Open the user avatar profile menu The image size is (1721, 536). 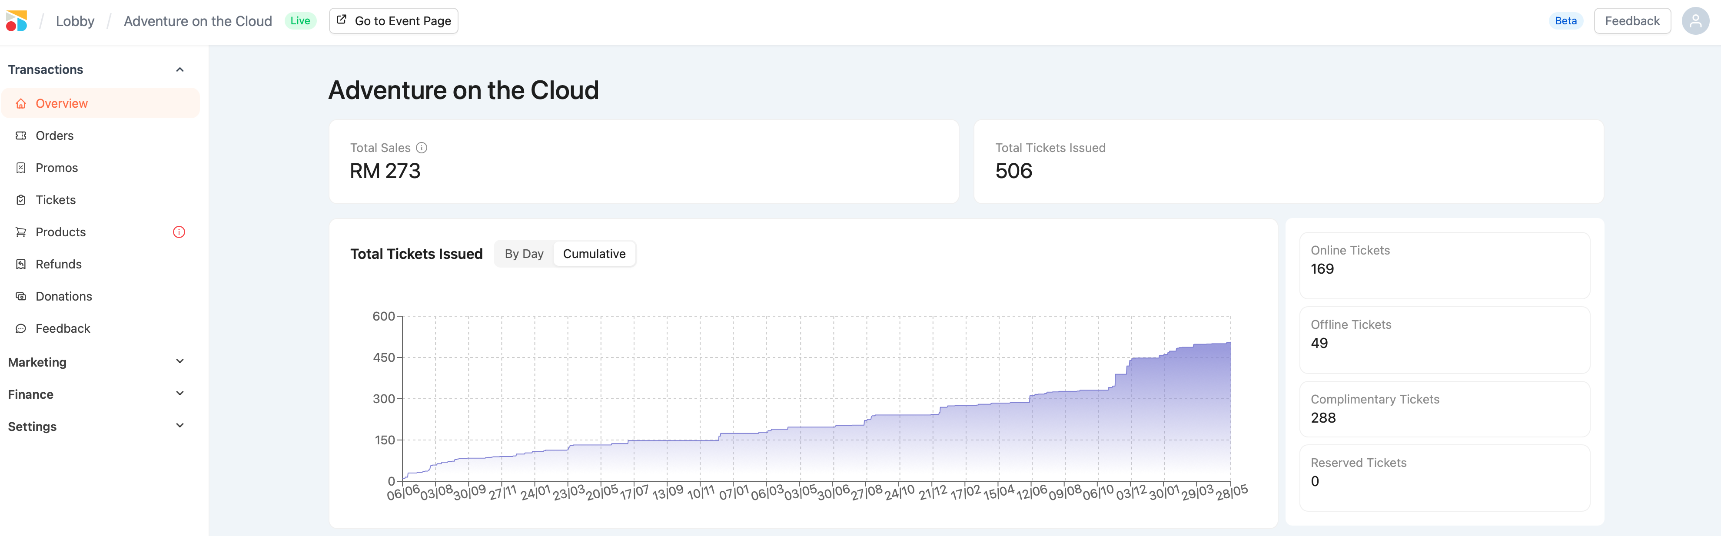tap(1695, 21)
